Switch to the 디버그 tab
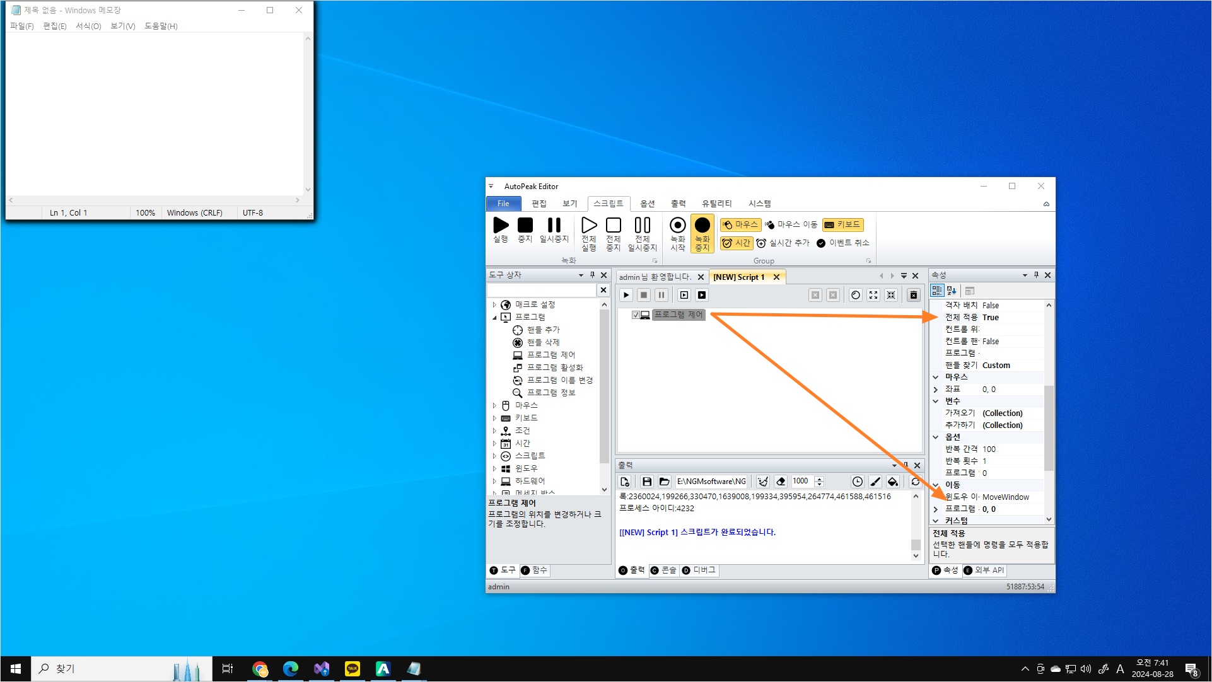1212x682 pixels. pos(699,570)
